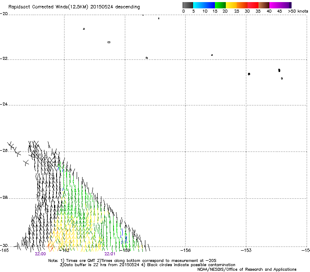Select the red 30-35 knots color segment
This screenshot has height=272, width=310.
coord(253,5)
